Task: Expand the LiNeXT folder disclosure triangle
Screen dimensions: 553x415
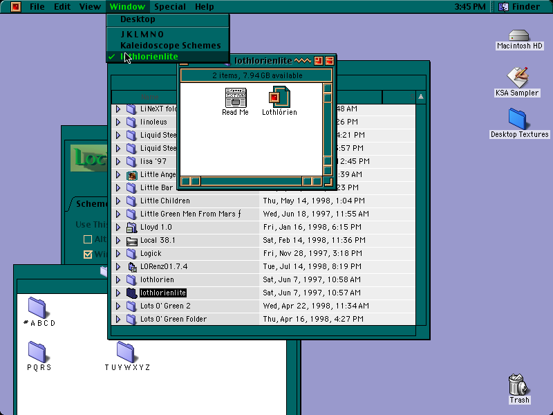Action: point(118,109)
